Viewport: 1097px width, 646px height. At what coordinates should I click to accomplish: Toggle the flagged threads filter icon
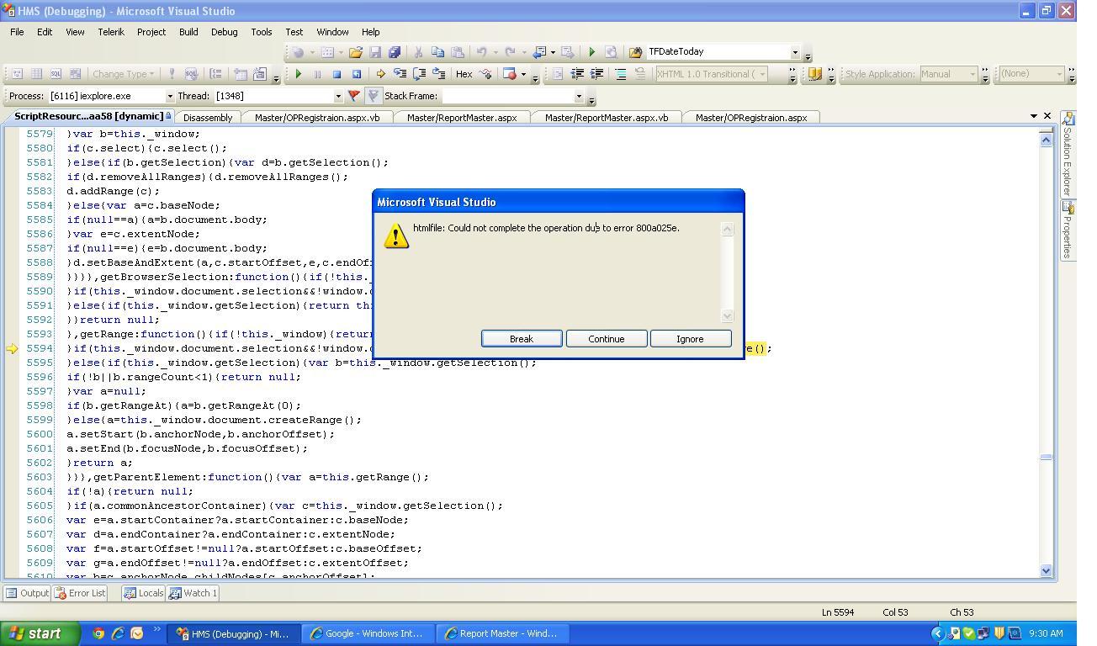(x=374, y=96)
